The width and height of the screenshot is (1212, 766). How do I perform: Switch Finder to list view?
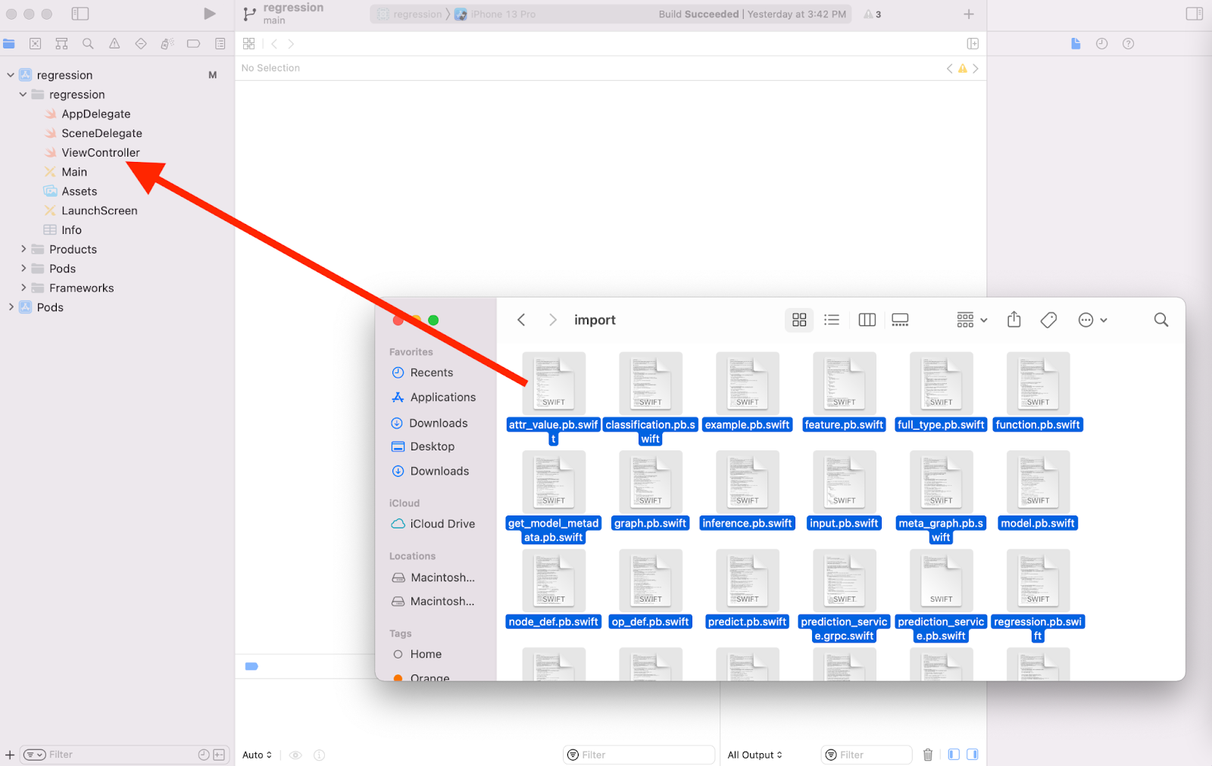[832, 320]
